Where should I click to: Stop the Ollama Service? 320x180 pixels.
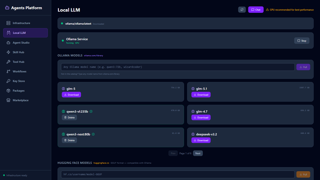pyautogui.click(x=302, y=41)
